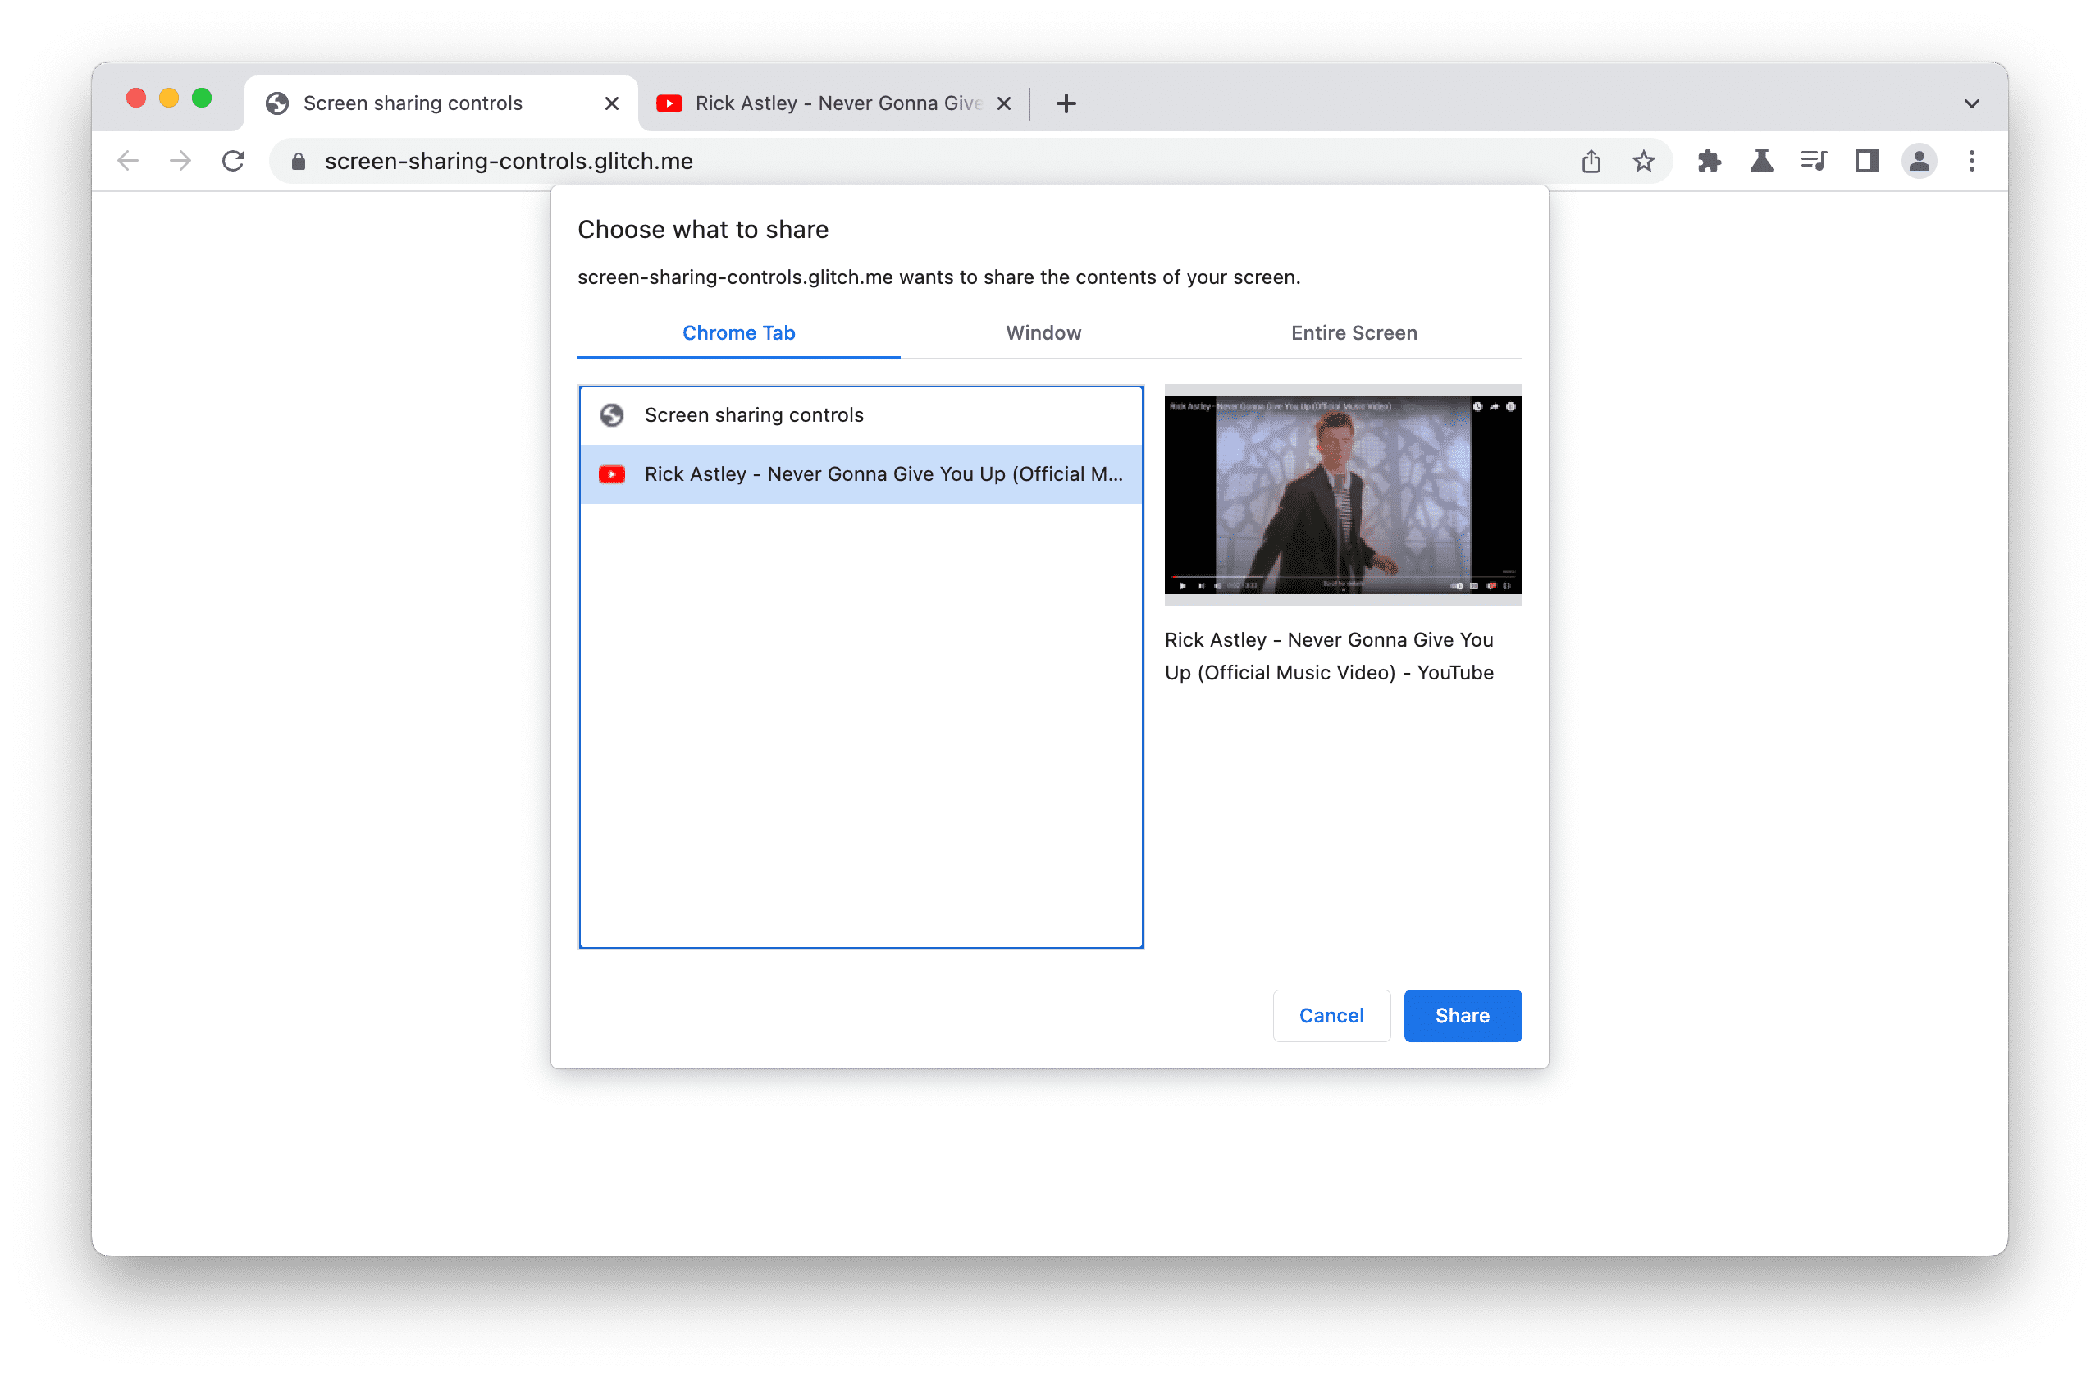Viewport: 2100px width, 1377px height.
Task: Click the globe icon next to Screen sharing controls
Action: click(x=611, y=415)
